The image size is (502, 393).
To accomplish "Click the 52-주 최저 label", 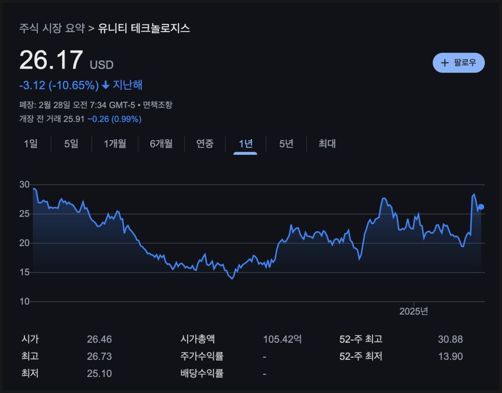I will coord(361,356).
